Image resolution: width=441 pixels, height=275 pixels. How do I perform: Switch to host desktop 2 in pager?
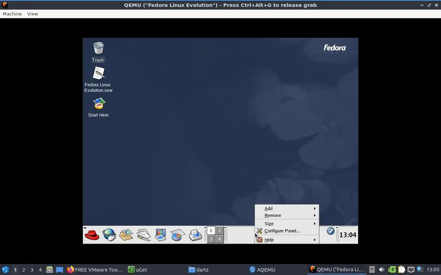(x=23, y=270)
